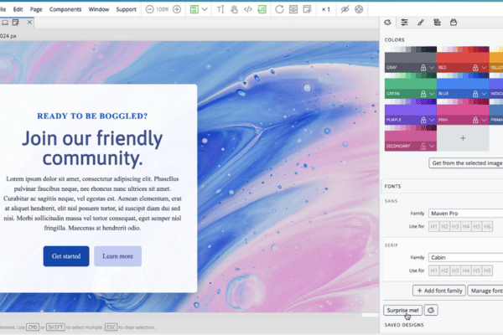503x335 pixels.
Task: Open the Page menu
Action: point(36,9)
